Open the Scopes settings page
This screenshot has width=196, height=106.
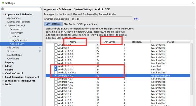point(11,51)
